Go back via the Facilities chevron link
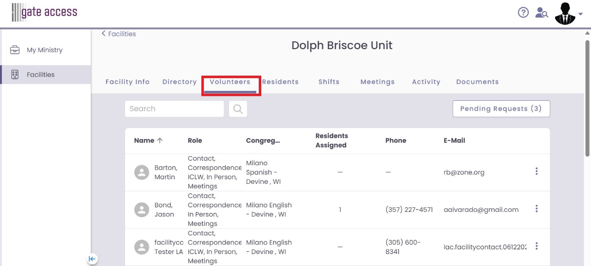The width and height of the screenshot is (591, 266). click(119, 34)
